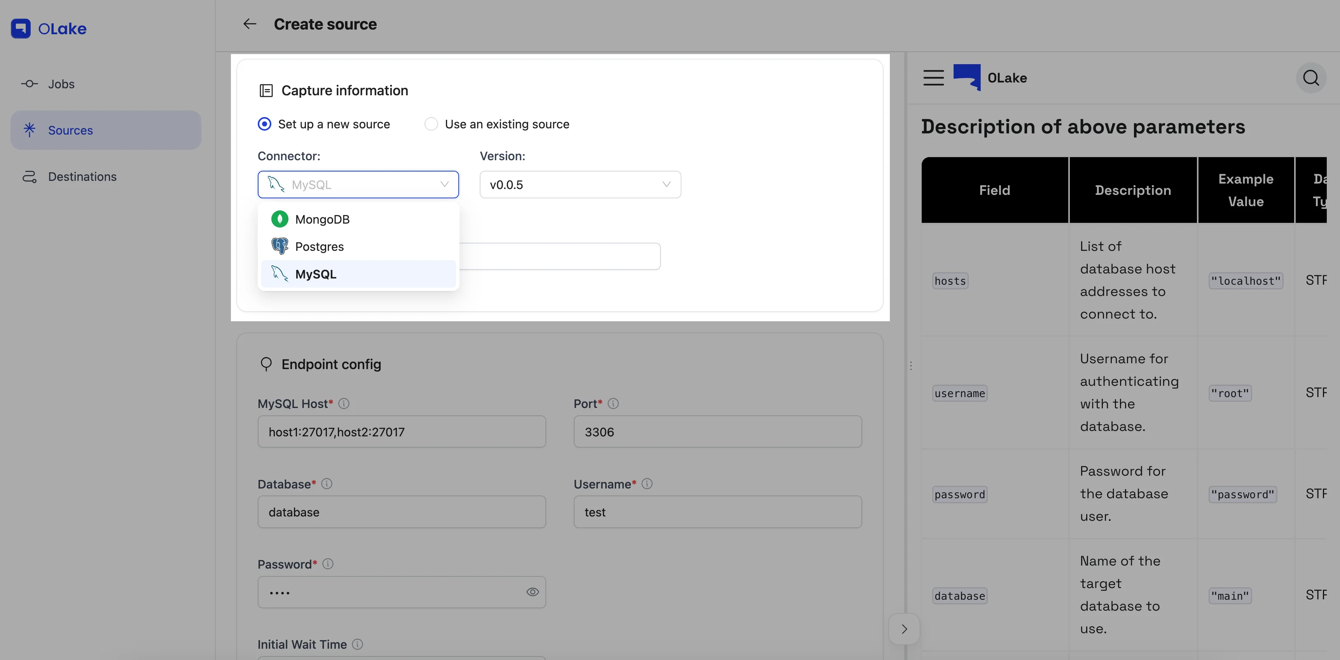The height and width of the screenshot is (660, 1340).
Task: Open Destinations in sidebar
Action: 82,177
